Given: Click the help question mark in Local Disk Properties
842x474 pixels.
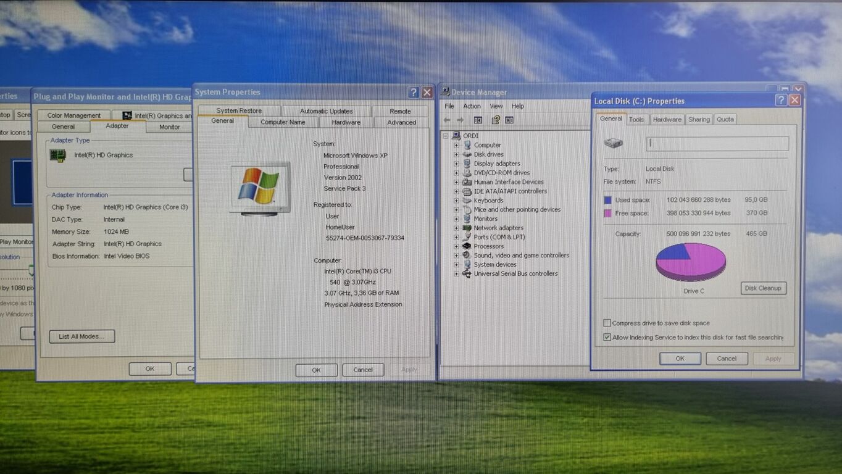Looking at the screenshot, I should [782, 100].
